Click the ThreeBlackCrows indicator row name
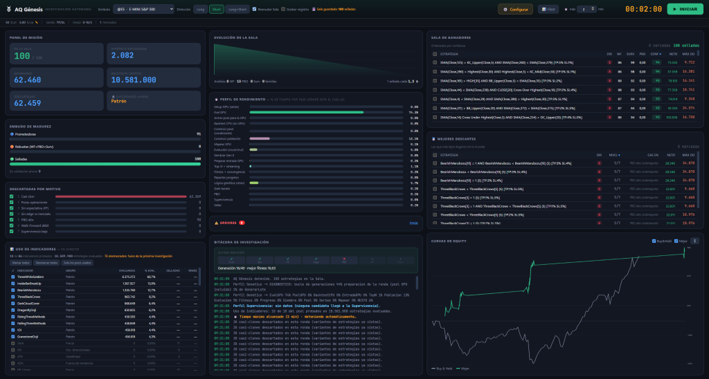The height and width of the screenshot is (379, 709). pyautogui.click(x=29, y=297)
